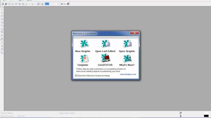
Task: Follow the www.designer.com link
Action: pyautogui.click(x=128, y=74)
